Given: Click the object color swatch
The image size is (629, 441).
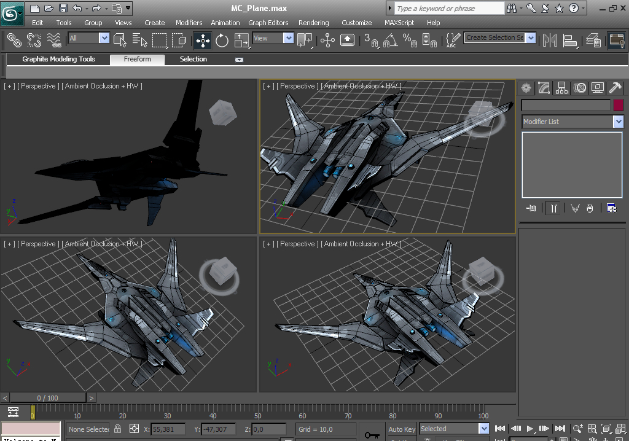Looking at the screenshot, I should coord(618,105).
